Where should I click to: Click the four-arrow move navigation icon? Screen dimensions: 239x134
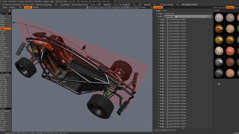pos(108,7)
